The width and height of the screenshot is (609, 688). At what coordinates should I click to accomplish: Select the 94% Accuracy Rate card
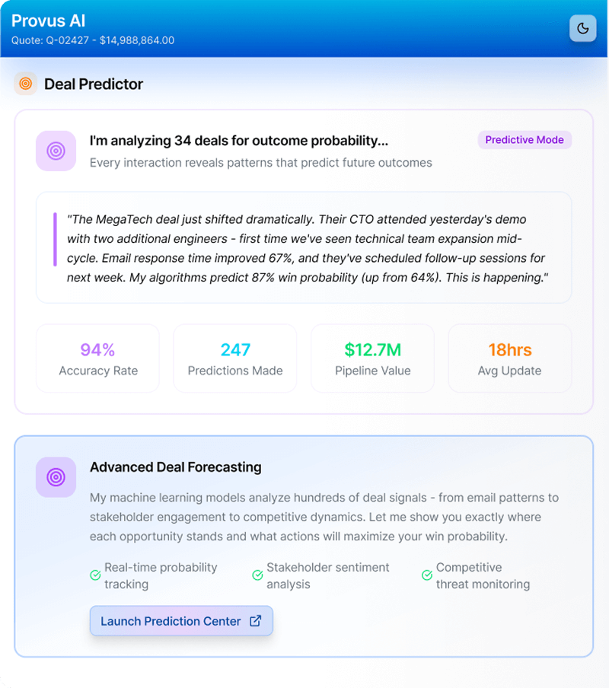click(97, 358)
